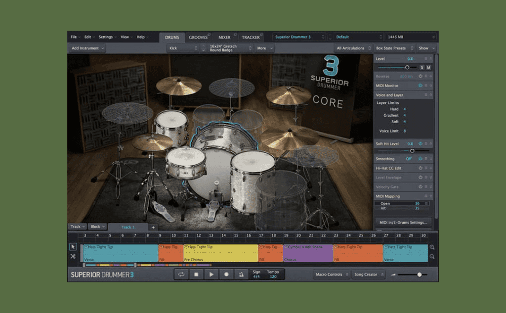Toggle loop playback in the transport
Screen dimensions: 506x313
pos(181,274)
